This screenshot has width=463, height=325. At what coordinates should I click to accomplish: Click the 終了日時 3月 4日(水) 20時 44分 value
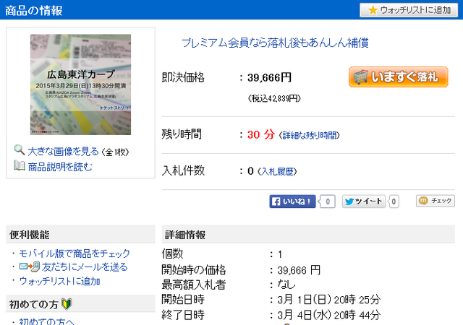(x=328, y=316)
